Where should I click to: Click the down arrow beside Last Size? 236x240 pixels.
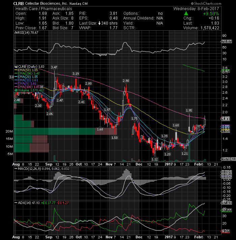(99, 23)
